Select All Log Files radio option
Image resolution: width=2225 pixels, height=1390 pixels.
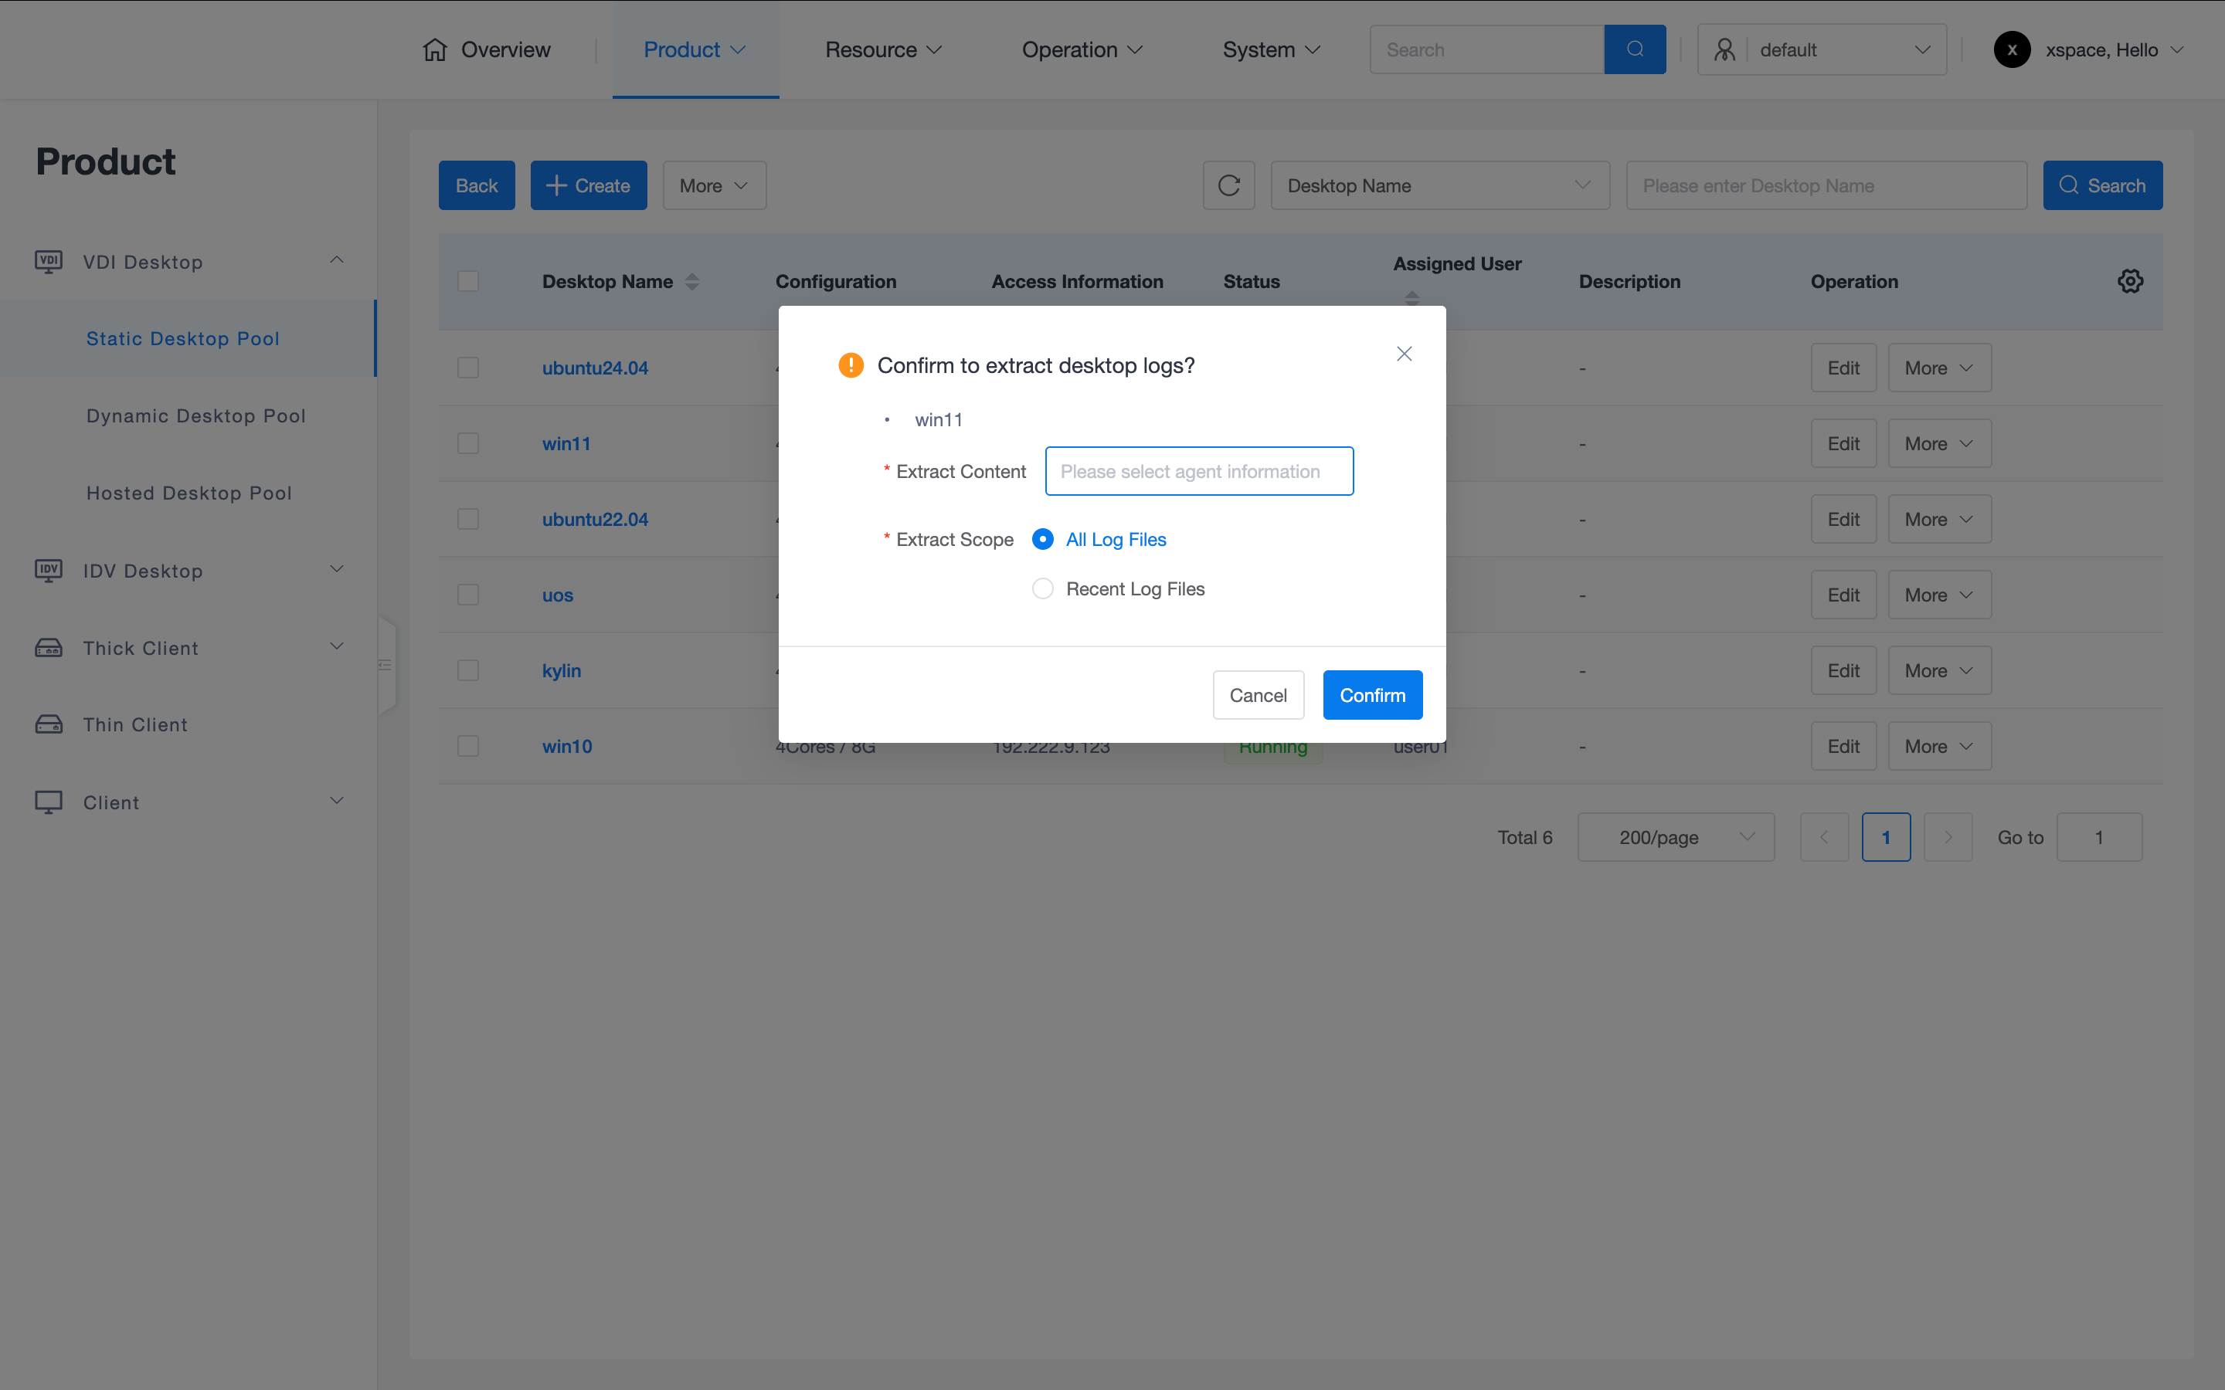pos(1041,540)
